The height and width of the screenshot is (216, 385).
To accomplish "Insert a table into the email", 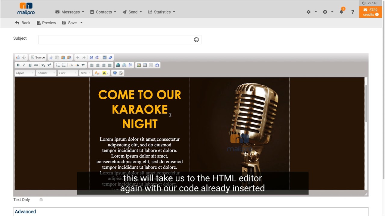I will pyautogui.click(x=145, y=65).
